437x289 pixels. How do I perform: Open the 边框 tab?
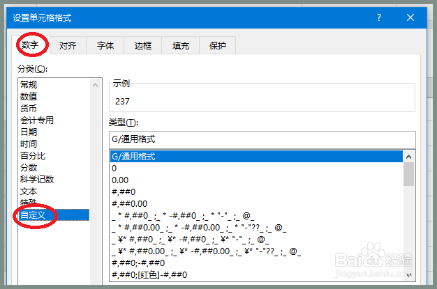tap(143, 45)
